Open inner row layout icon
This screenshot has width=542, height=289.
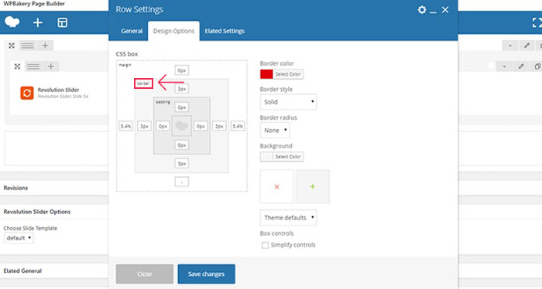(33, 66)
